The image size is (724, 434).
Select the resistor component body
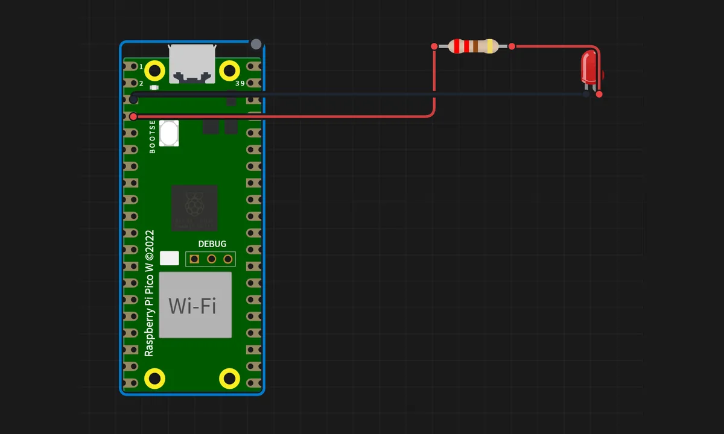pyautogui.click(x=474, y=46)
